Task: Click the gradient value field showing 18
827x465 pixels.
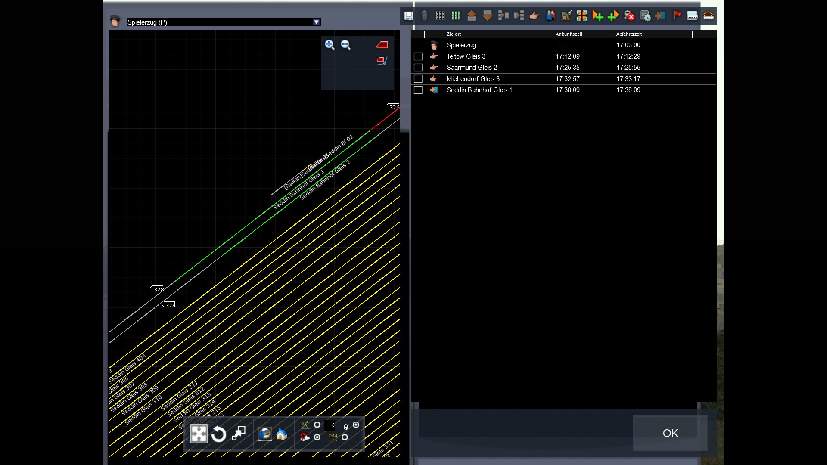Action: click(x=331, y=425)
